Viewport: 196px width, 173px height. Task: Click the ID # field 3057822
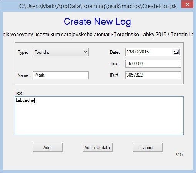click(153, 75)
